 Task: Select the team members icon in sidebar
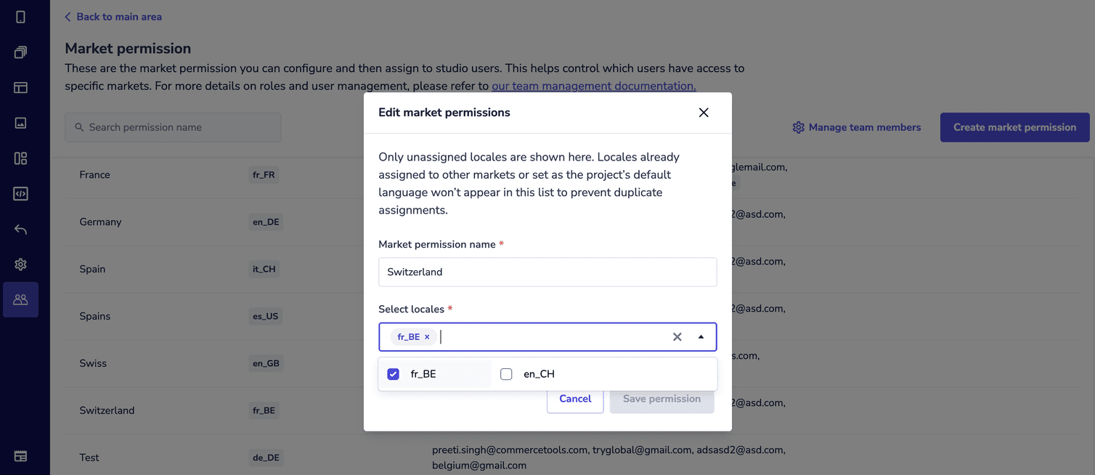coord(20,299)
